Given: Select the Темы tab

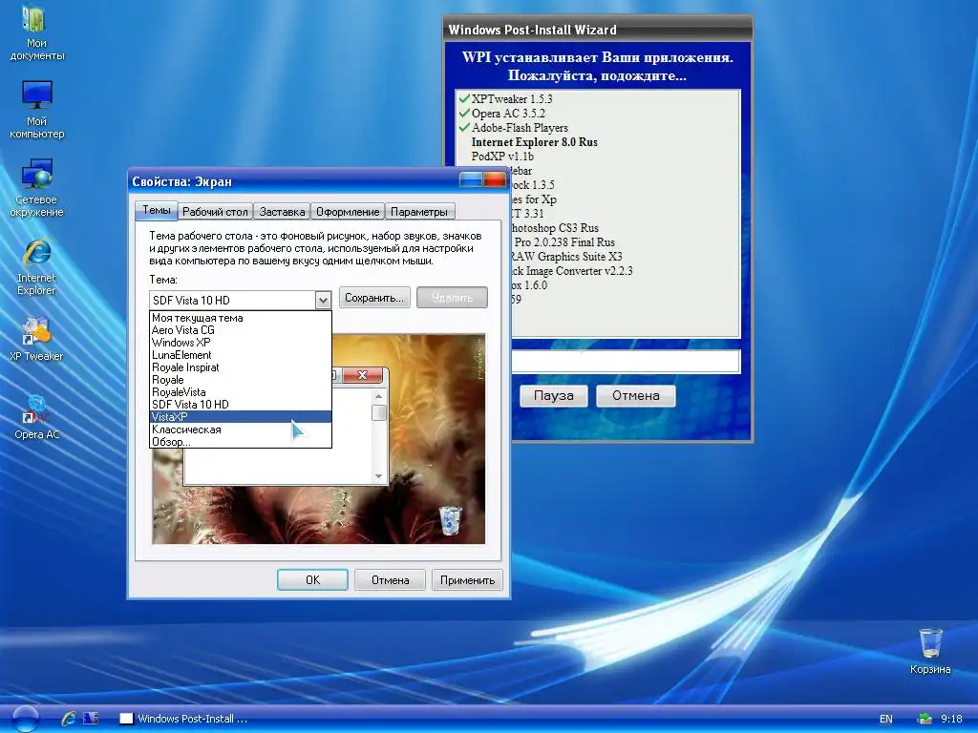Looking at the screenshot, I should tap(157, 210).
